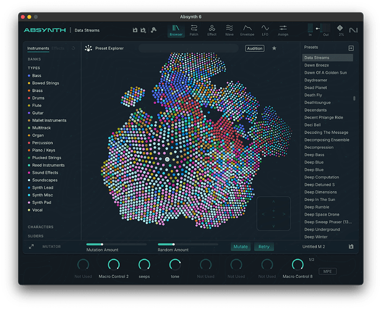The image size is (381, 309).
Task: Switch to the Effects tab
Action: 58,48
